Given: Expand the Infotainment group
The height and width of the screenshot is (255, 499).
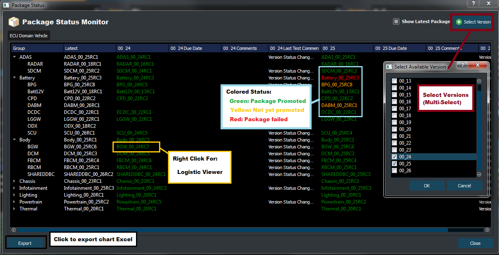Looking at the screenshot, I should [15, 188].
